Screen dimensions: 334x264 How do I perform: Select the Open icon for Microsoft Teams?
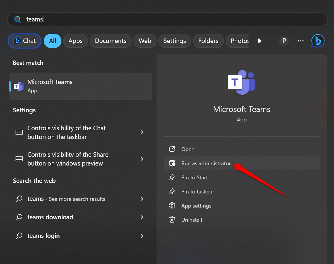point(172,149)
